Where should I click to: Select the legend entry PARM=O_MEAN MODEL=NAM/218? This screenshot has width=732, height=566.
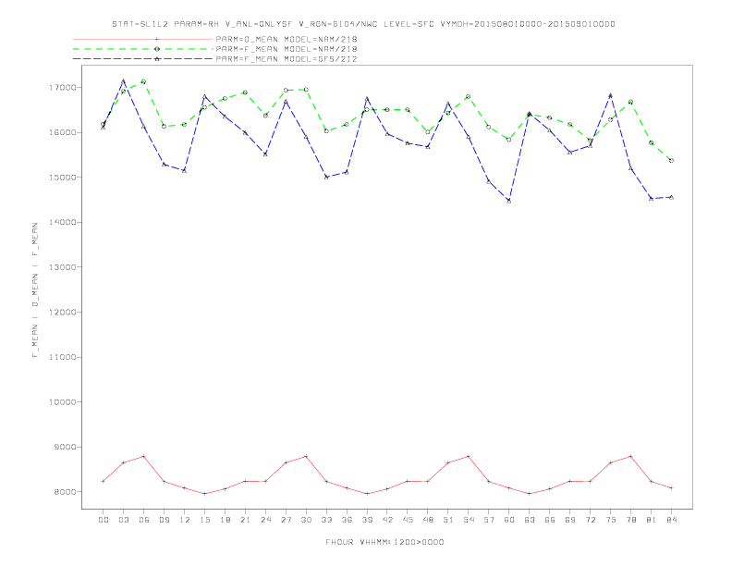click(287, 39)
